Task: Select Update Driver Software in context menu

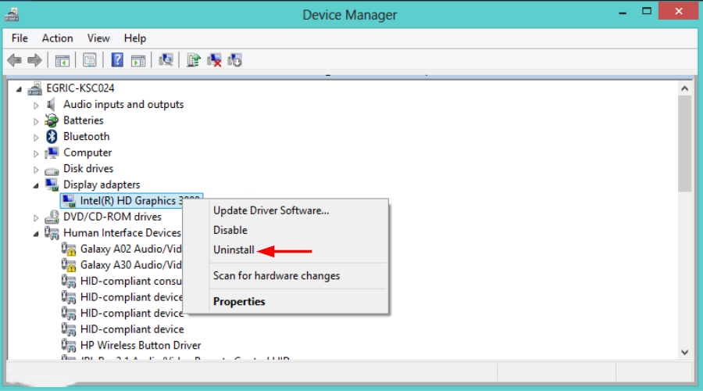Action: pyautogui.click(x=271, y=210)
